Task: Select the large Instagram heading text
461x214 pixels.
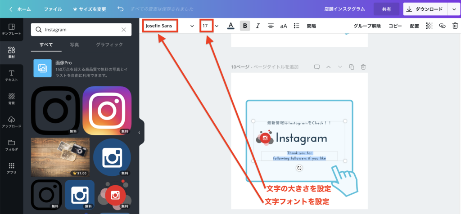Action: pyautogui.click(x=301, y=138)
